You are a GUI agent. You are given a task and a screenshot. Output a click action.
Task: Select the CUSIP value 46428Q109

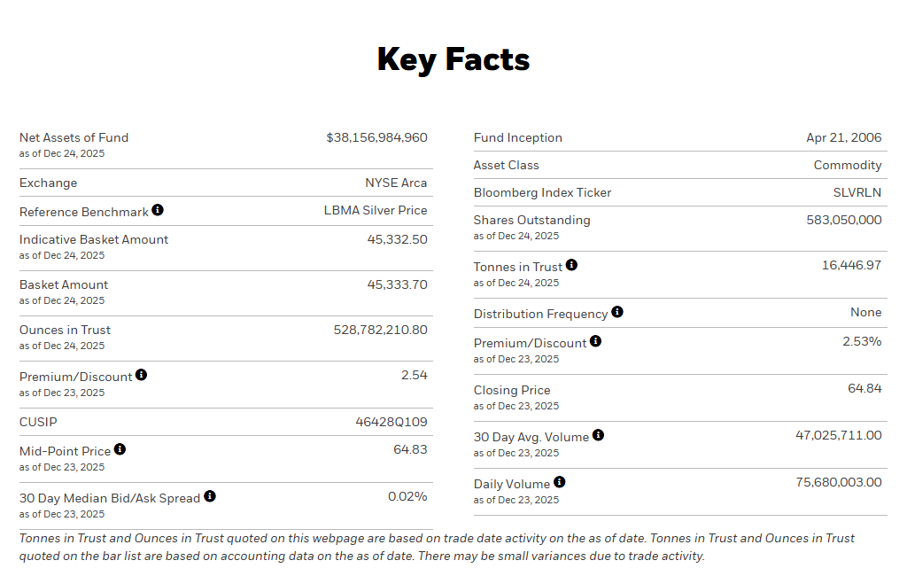391,422
